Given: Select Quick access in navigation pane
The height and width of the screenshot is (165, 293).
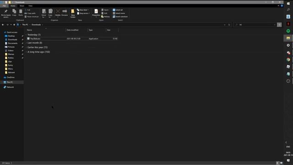Looking at the screenshot, I should [x=12, y=33].
